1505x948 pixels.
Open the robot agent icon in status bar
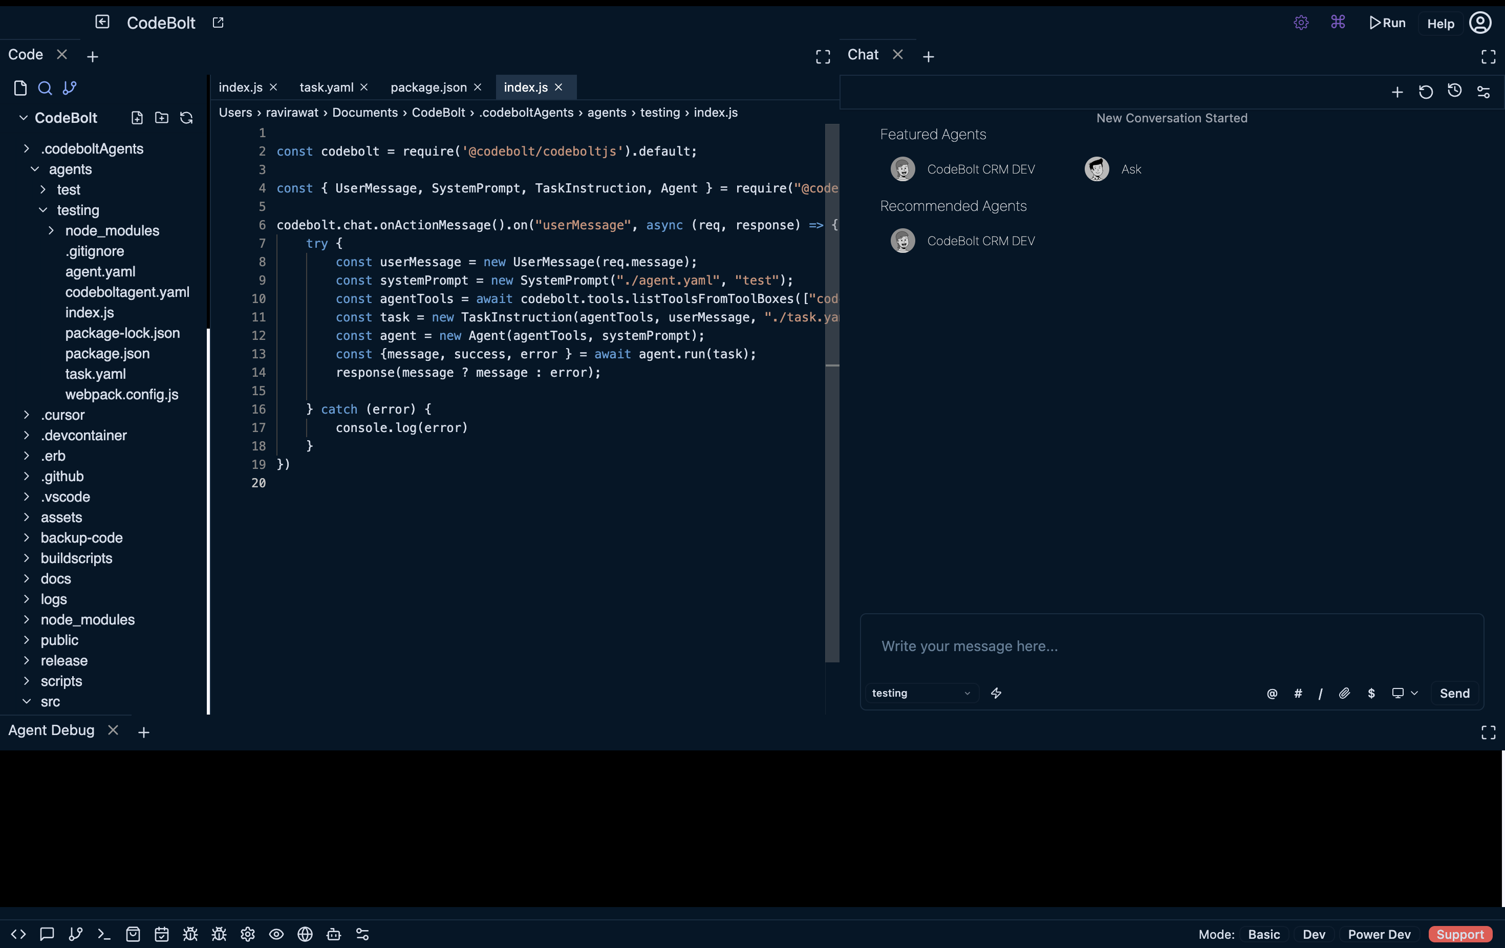pos(334,934)
